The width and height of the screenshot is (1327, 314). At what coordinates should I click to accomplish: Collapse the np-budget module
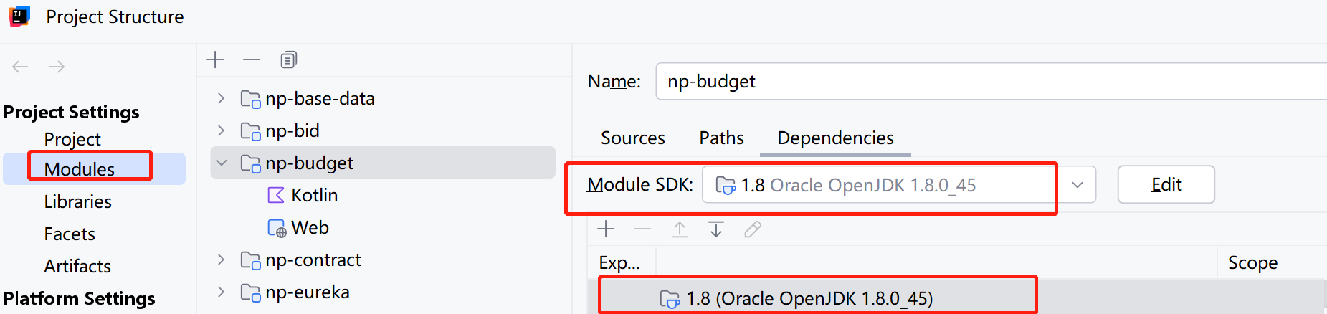coord(222,163)
